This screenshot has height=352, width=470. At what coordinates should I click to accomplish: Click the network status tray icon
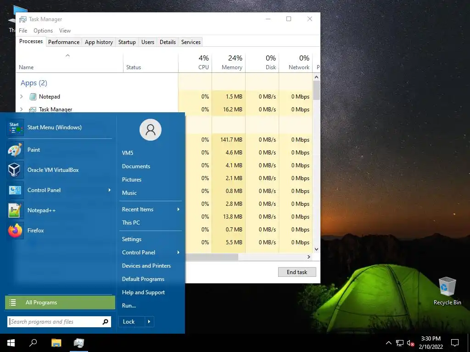pos(400,343)
